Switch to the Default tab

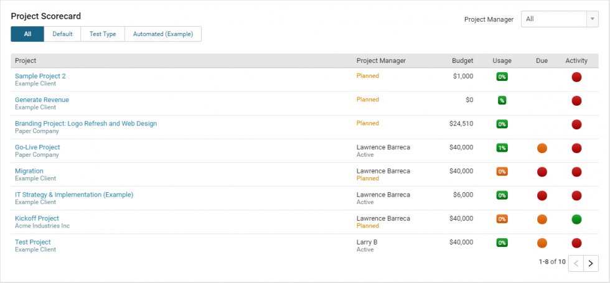(x=62, y=34)
